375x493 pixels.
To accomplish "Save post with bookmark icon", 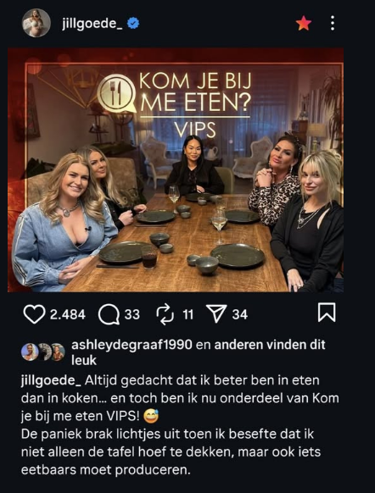I will (x=327, y=313).
